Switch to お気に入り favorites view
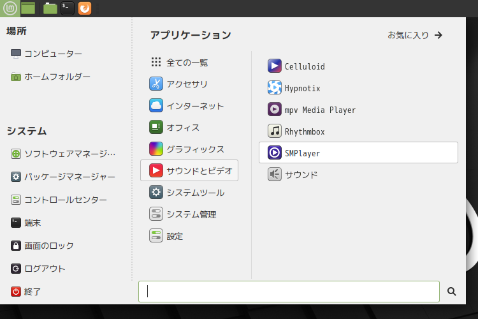The height and width of the screenshot is (319, 478). (415, 35)
